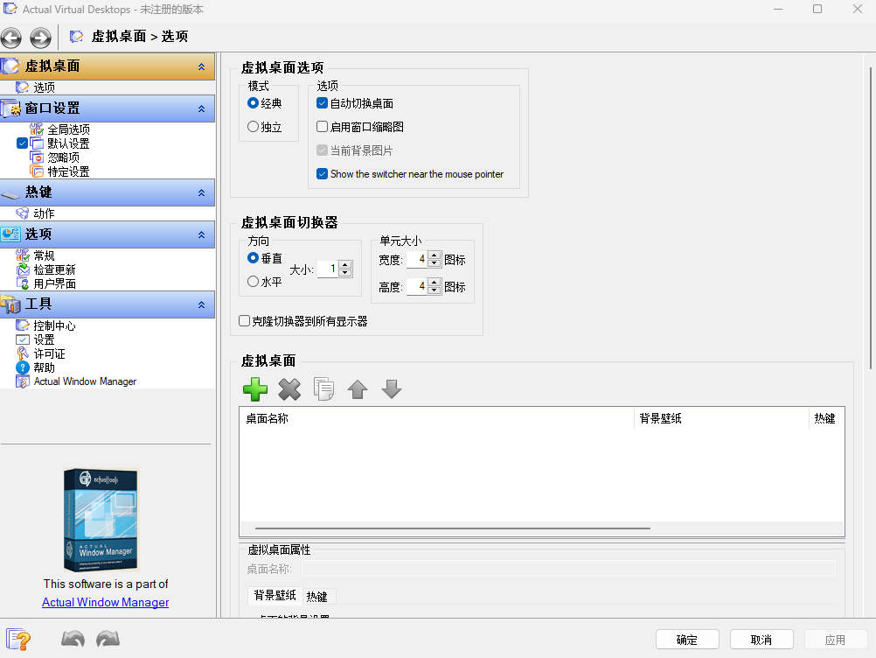Click the redo arrow icon in bottom bar
Viewport: 876px width, 658px height.
pyautogui.click(x=108, y=639)
